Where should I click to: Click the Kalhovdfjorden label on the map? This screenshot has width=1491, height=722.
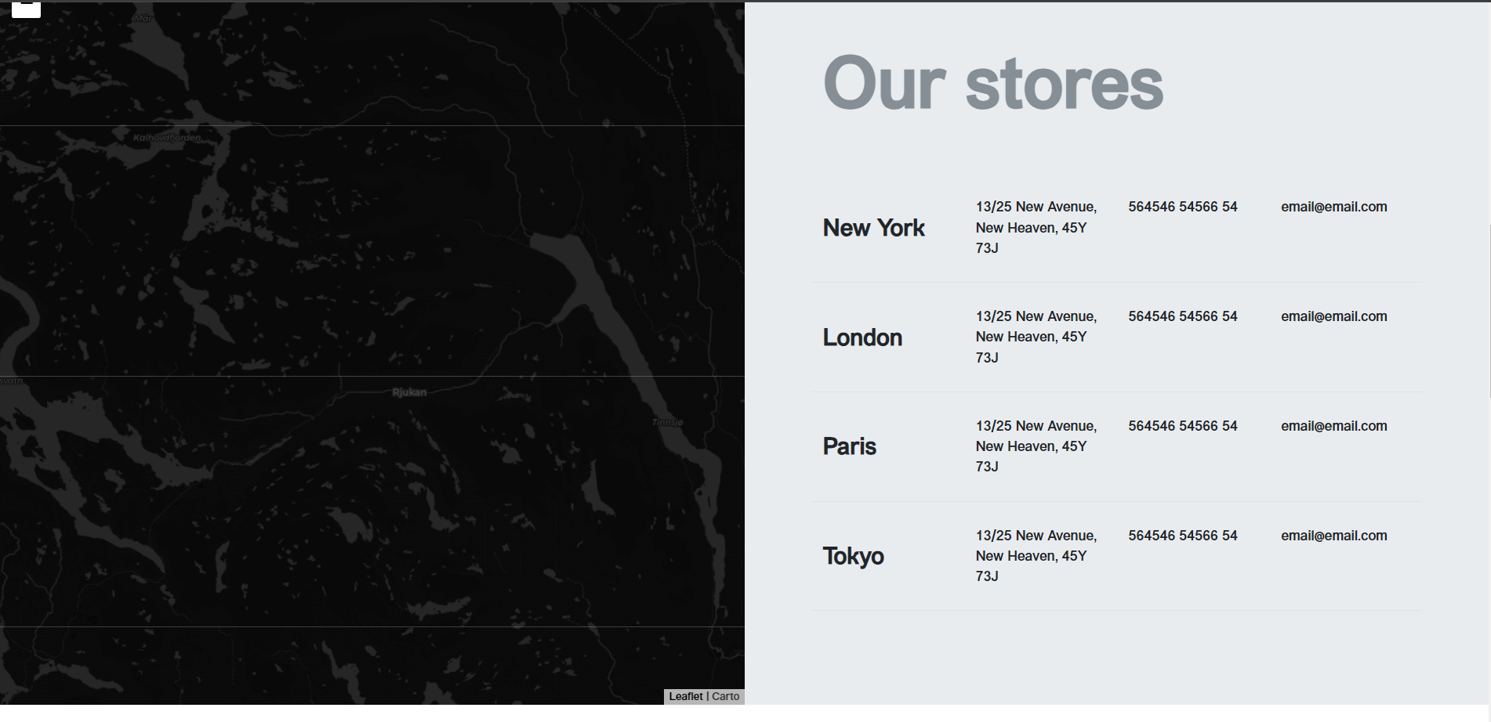166,138
